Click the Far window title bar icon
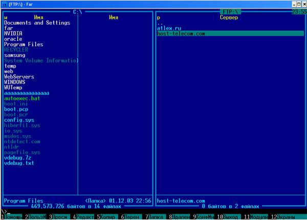The height and width of the screenshot is (220, 307). click(x=4, y=4)
